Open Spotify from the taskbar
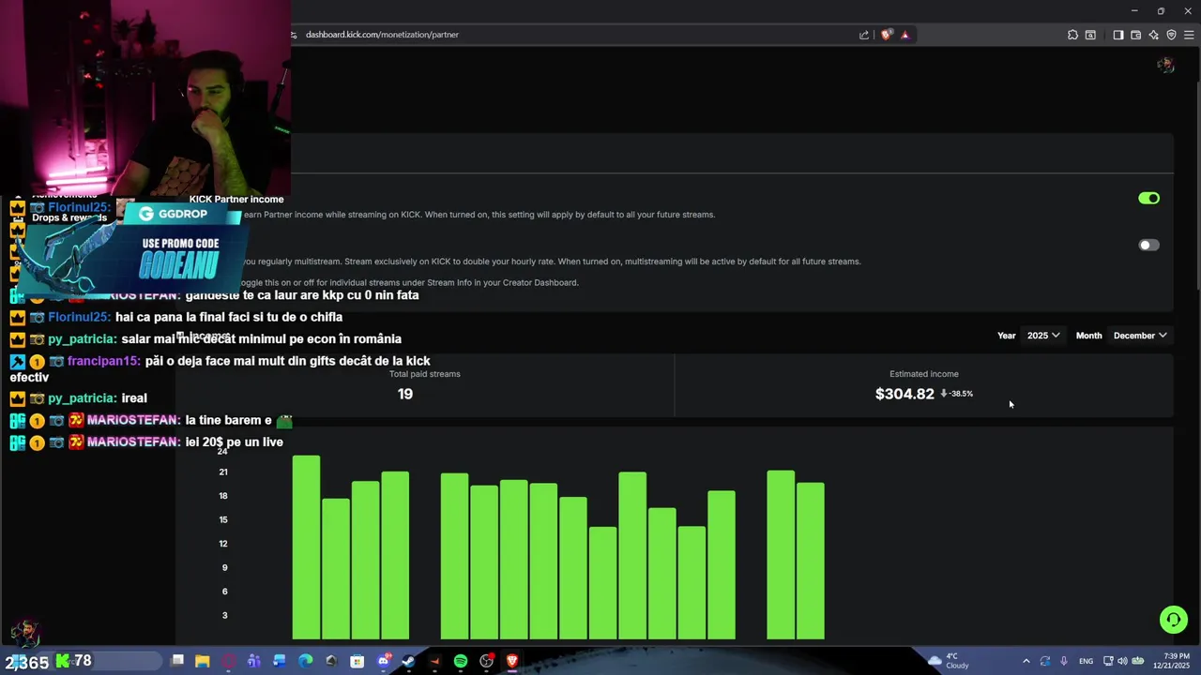Viewport: 1201px width, 675px height. 461,661
